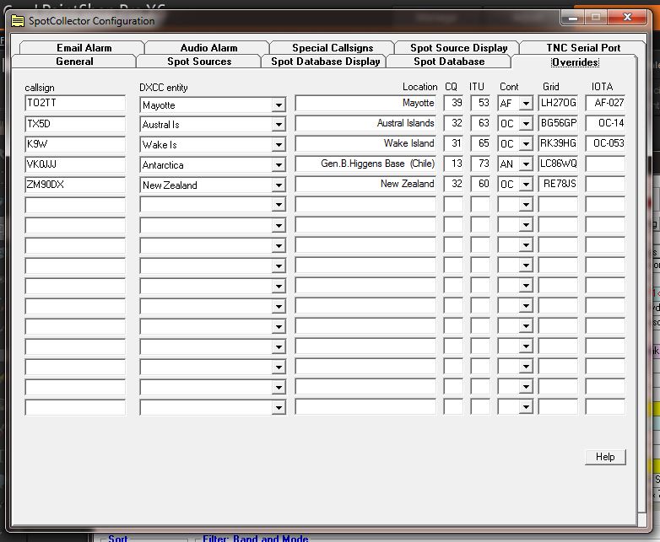Click the TX5D callsign field

tap(75, 124)
